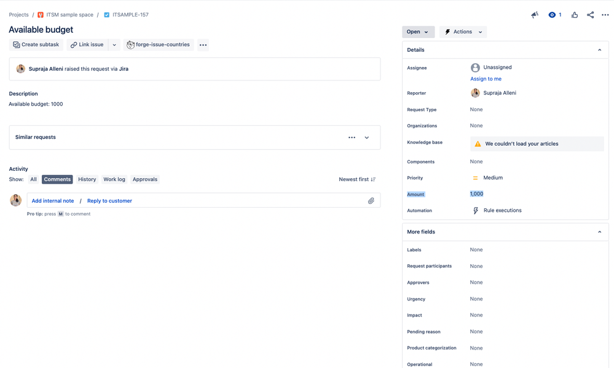Click the forge-issue-countries button
This screenshot has height=368, width=614.
[x=158, y=45]
